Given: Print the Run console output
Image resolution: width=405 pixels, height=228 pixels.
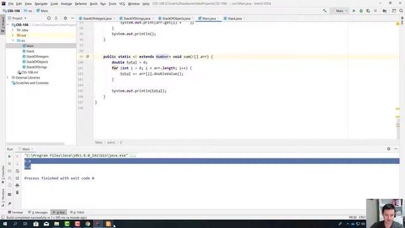Looking at the screenshot, I should 17,186.
